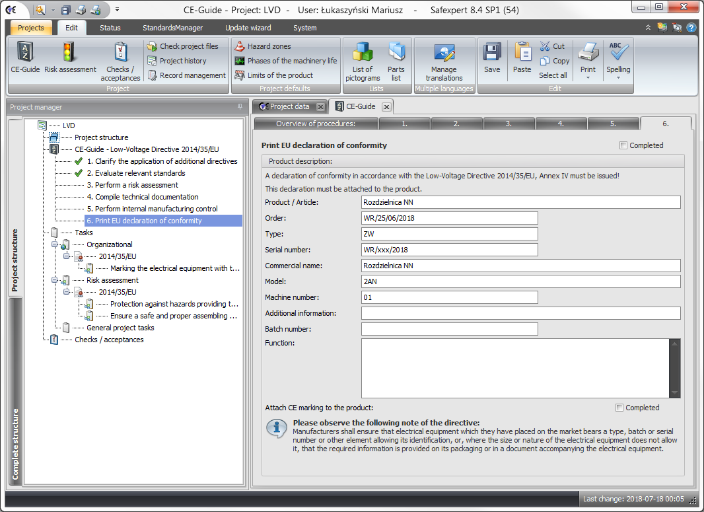The image size is (704, 512).
Task: Switch to procedure tab 3.
Action: click(509, 124)
